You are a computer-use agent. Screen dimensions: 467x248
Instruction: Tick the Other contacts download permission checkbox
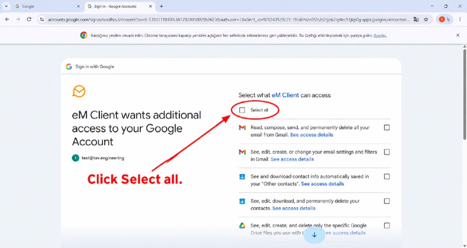tap(387, 177)
